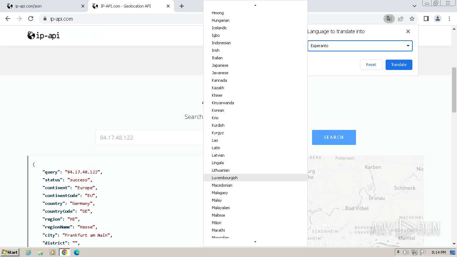Select Igbo from the language list
457x257 pixels.
point(255,35)
